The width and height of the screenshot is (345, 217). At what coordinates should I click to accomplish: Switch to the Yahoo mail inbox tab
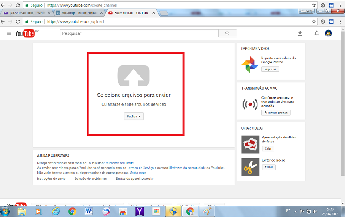click(x=27, y=13)
